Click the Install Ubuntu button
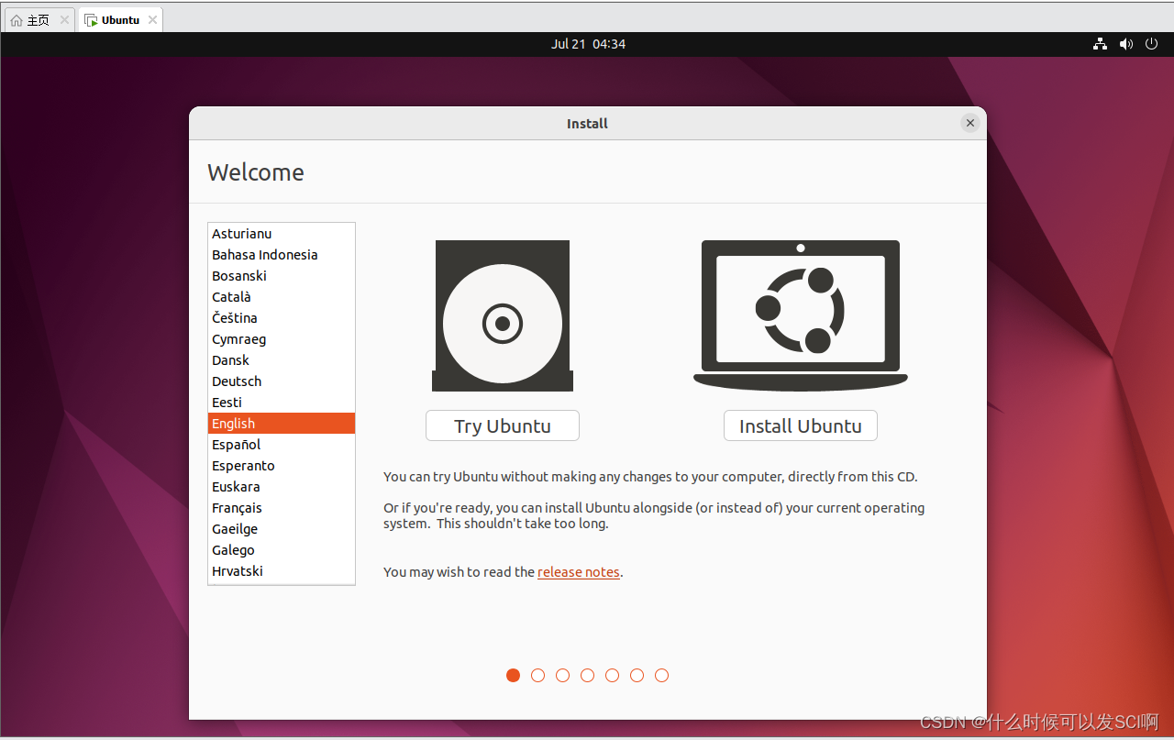Viewport: 1174px width, 740px height. tap(801, 425)
